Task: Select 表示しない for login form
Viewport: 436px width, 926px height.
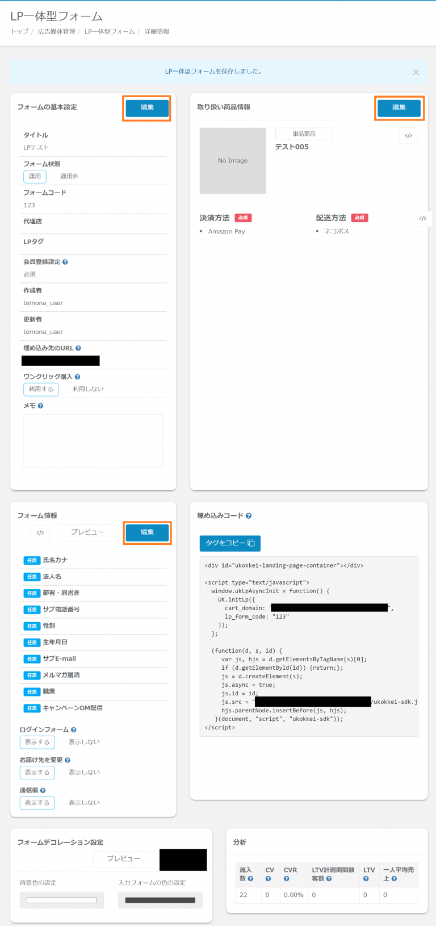Action: [x=84, y=742]
